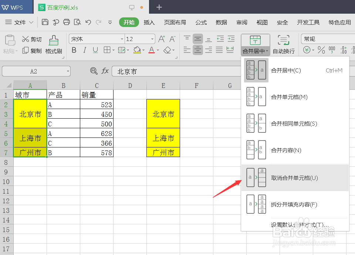This screenshot has width=355, height=255.
Task: Click the decrease indent icon
Action: pos(220,39)
